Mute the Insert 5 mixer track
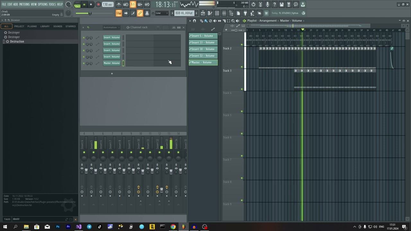This screenshot has height=231, width=411. (x=93, y=152)
